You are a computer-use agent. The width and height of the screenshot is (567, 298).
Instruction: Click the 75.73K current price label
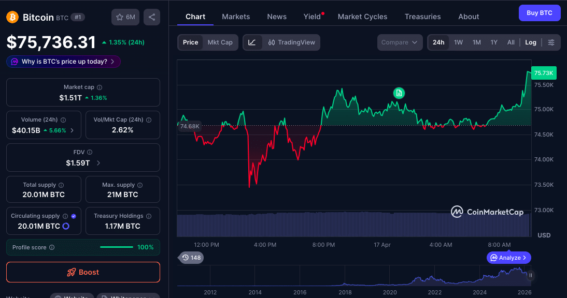(x=544, y=73)
